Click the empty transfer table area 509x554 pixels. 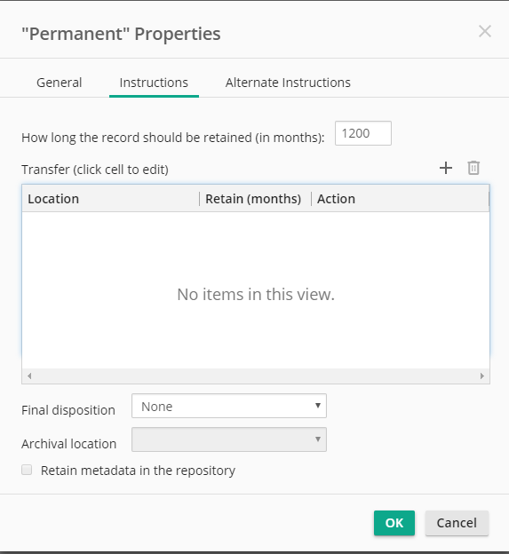pos(256,290)
